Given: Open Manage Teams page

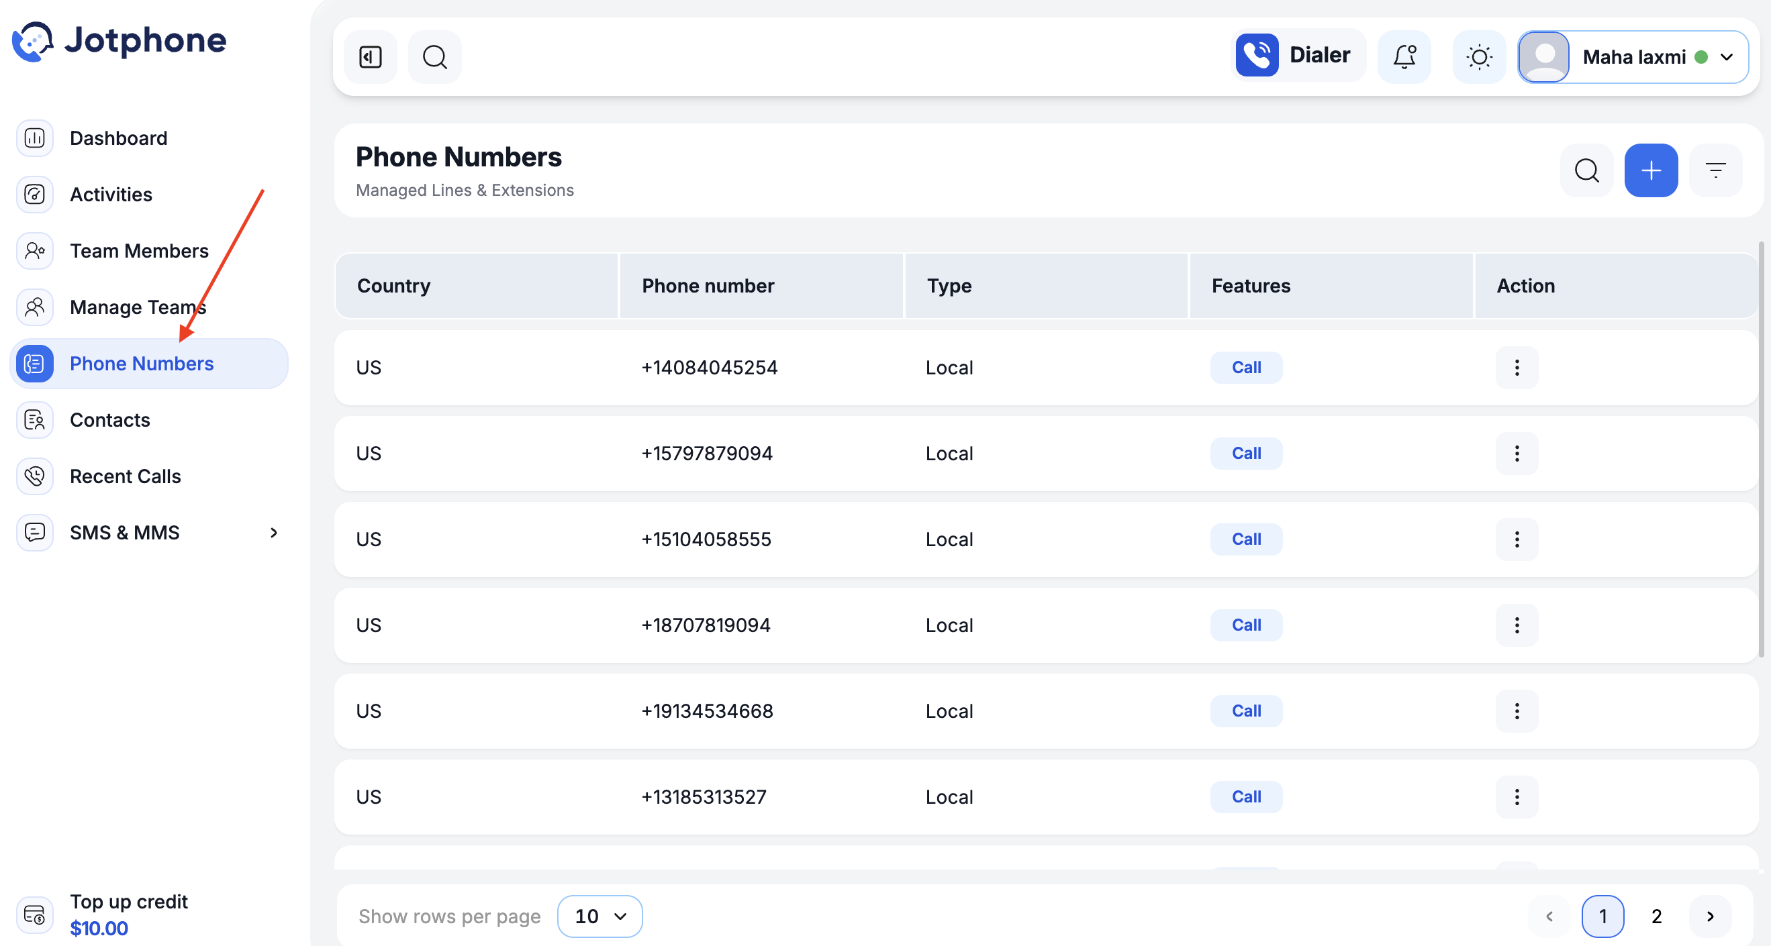Looking at the screenshot, I should click(149, 307).
